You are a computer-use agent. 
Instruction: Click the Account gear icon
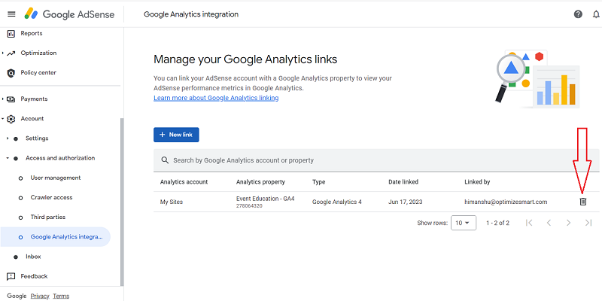click(x=11, y=119)
